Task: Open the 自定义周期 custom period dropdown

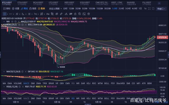Action: (x=55, y=9)
